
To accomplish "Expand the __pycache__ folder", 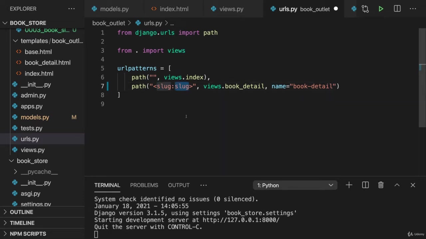I will coord(16,172).
